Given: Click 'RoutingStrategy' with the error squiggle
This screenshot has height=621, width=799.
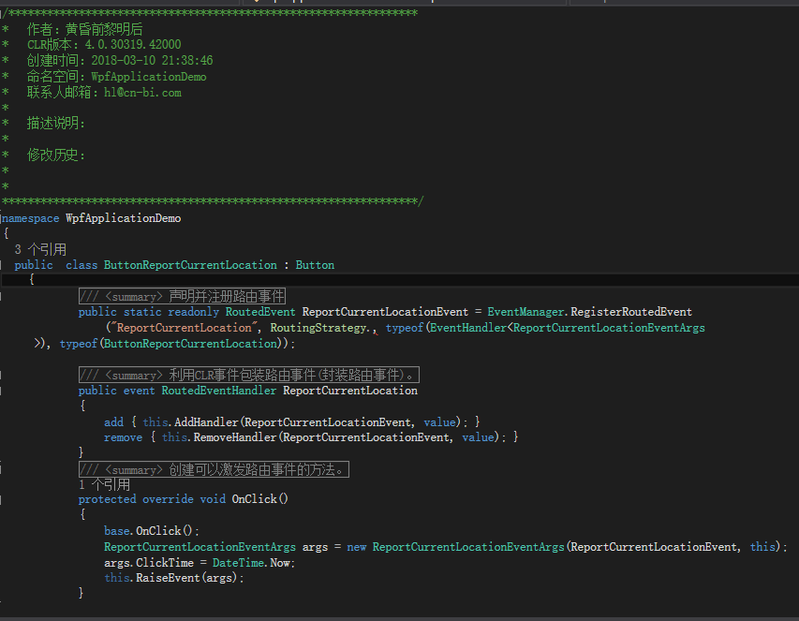Looking at the screenshot, I should tap(318, 328).
